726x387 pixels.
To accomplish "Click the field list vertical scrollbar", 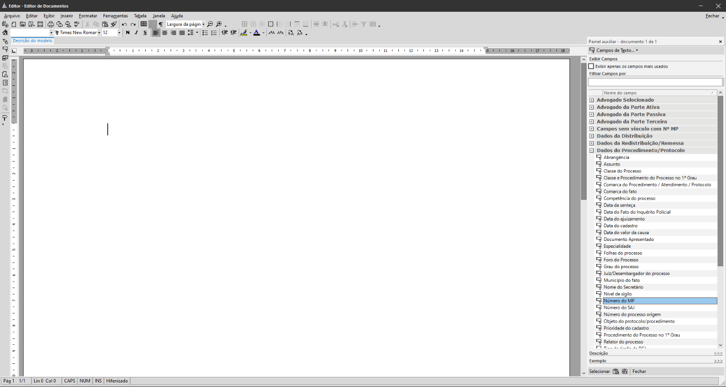I will (x=720, y=181).
